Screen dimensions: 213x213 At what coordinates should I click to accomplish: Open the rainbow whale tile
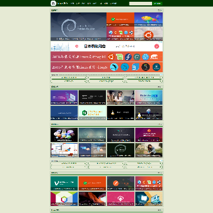(x=149, y=20)
